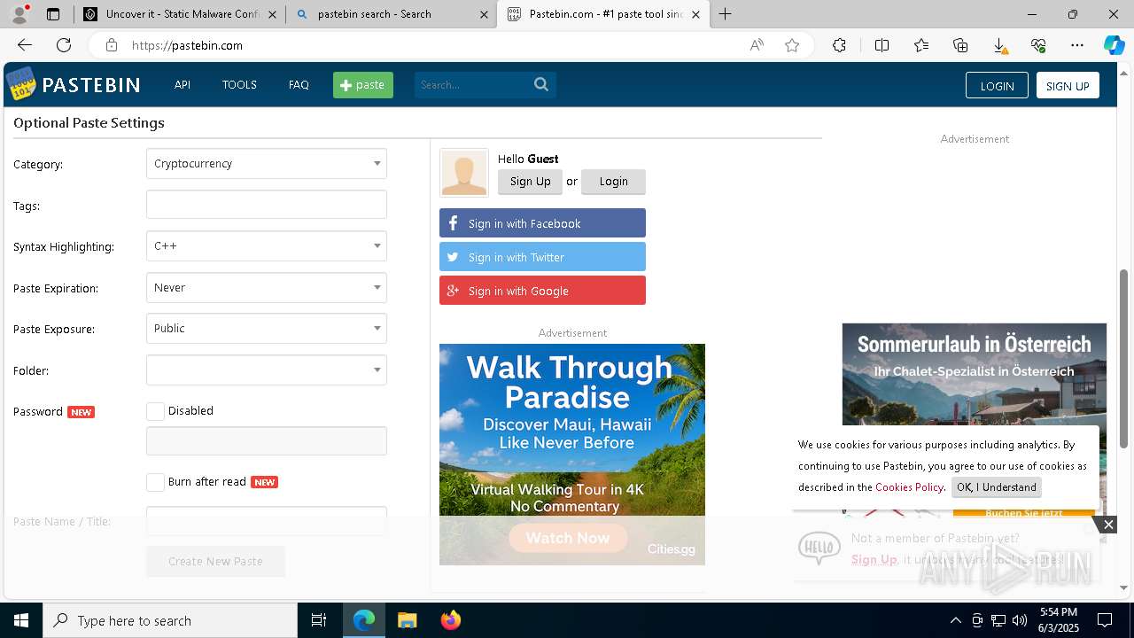
Task: Click the Windows taskbar search box
Action: 169,620
